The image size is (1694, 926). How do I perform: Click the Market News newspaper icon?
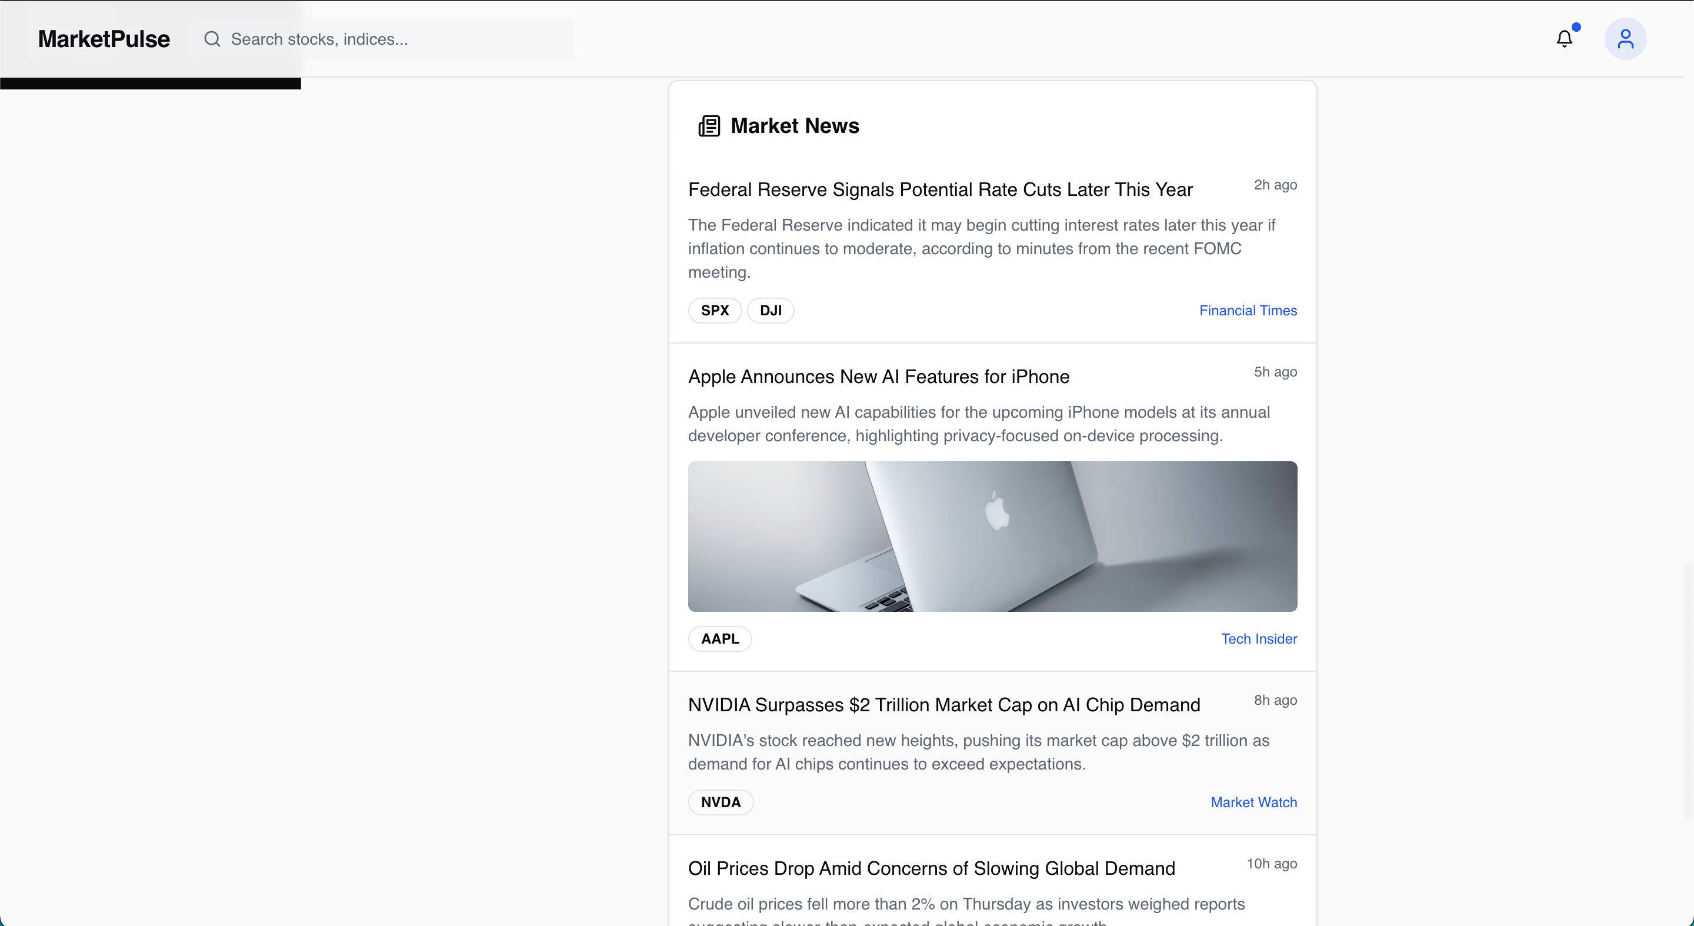(x=709, y=126)
